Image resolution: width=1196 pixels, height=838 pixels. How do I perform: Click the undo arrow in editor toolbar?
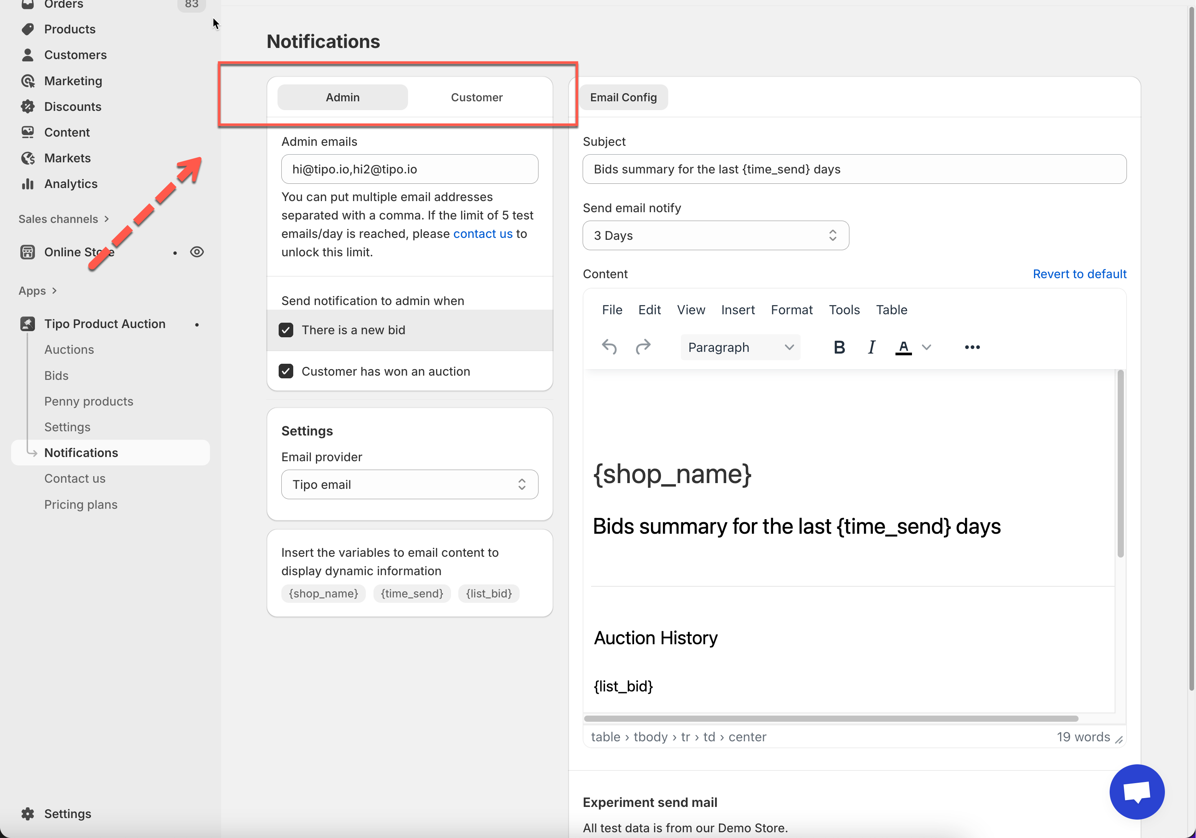point(609,347)
